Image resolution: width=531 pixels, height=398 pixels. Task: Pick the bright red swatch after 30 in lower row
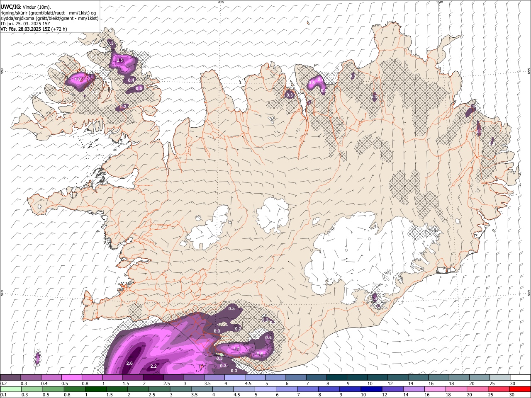click(520, 389)
